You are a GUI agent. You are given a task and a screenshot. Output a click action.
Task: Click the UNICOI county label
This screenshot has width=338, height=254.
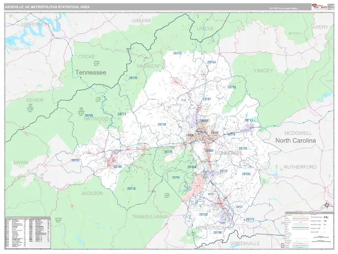click(205, 29)
